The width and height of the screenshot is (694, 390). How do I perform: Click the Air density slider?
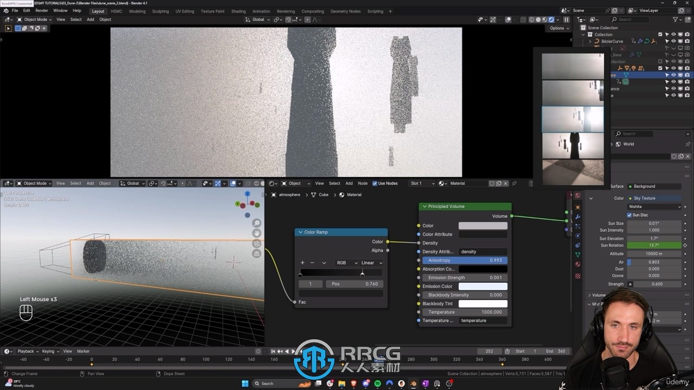[x=654, y=262]
